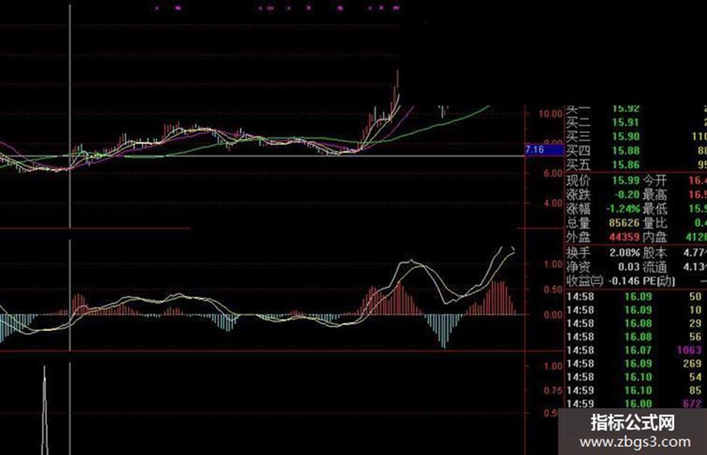Click the 股本 label
This screenshot has height=455, width=707.
coord(655,253)
